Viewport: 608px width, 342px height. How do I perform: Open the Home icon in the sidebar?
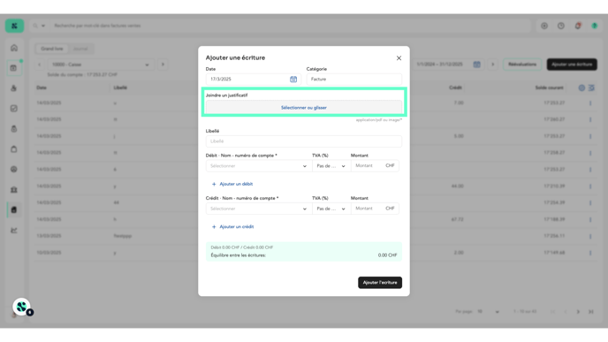coord(14,48)
